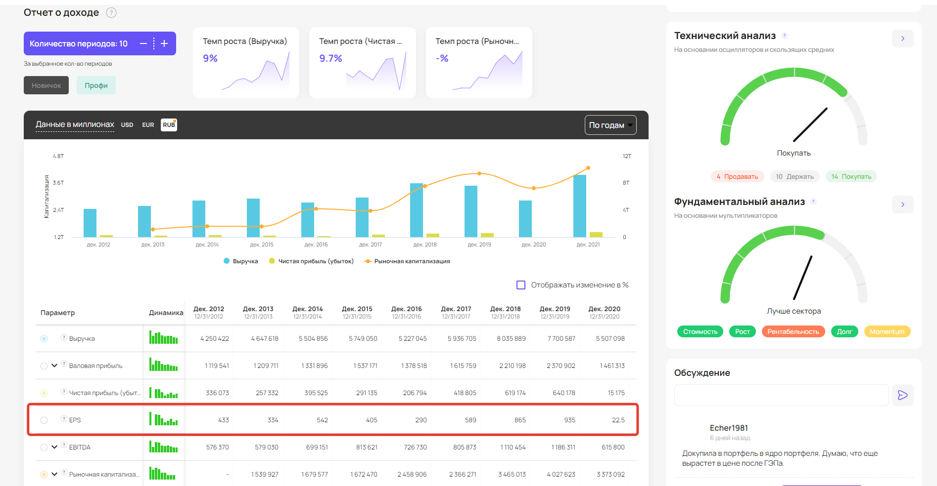Open Темп роста (Рыночн…) card
The height and width of the screenshot is (486, 937).
tap(479, 63)
